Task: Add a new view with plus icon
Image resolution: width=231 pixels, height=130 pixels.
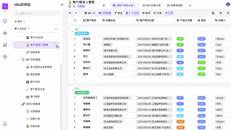Action: pos(190,5)
